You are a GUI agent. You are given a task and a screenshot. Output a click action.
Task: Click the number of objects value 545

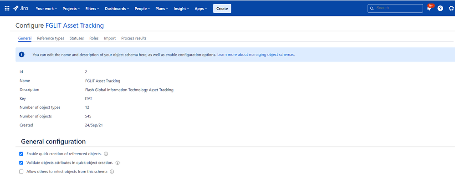point(88,116)
